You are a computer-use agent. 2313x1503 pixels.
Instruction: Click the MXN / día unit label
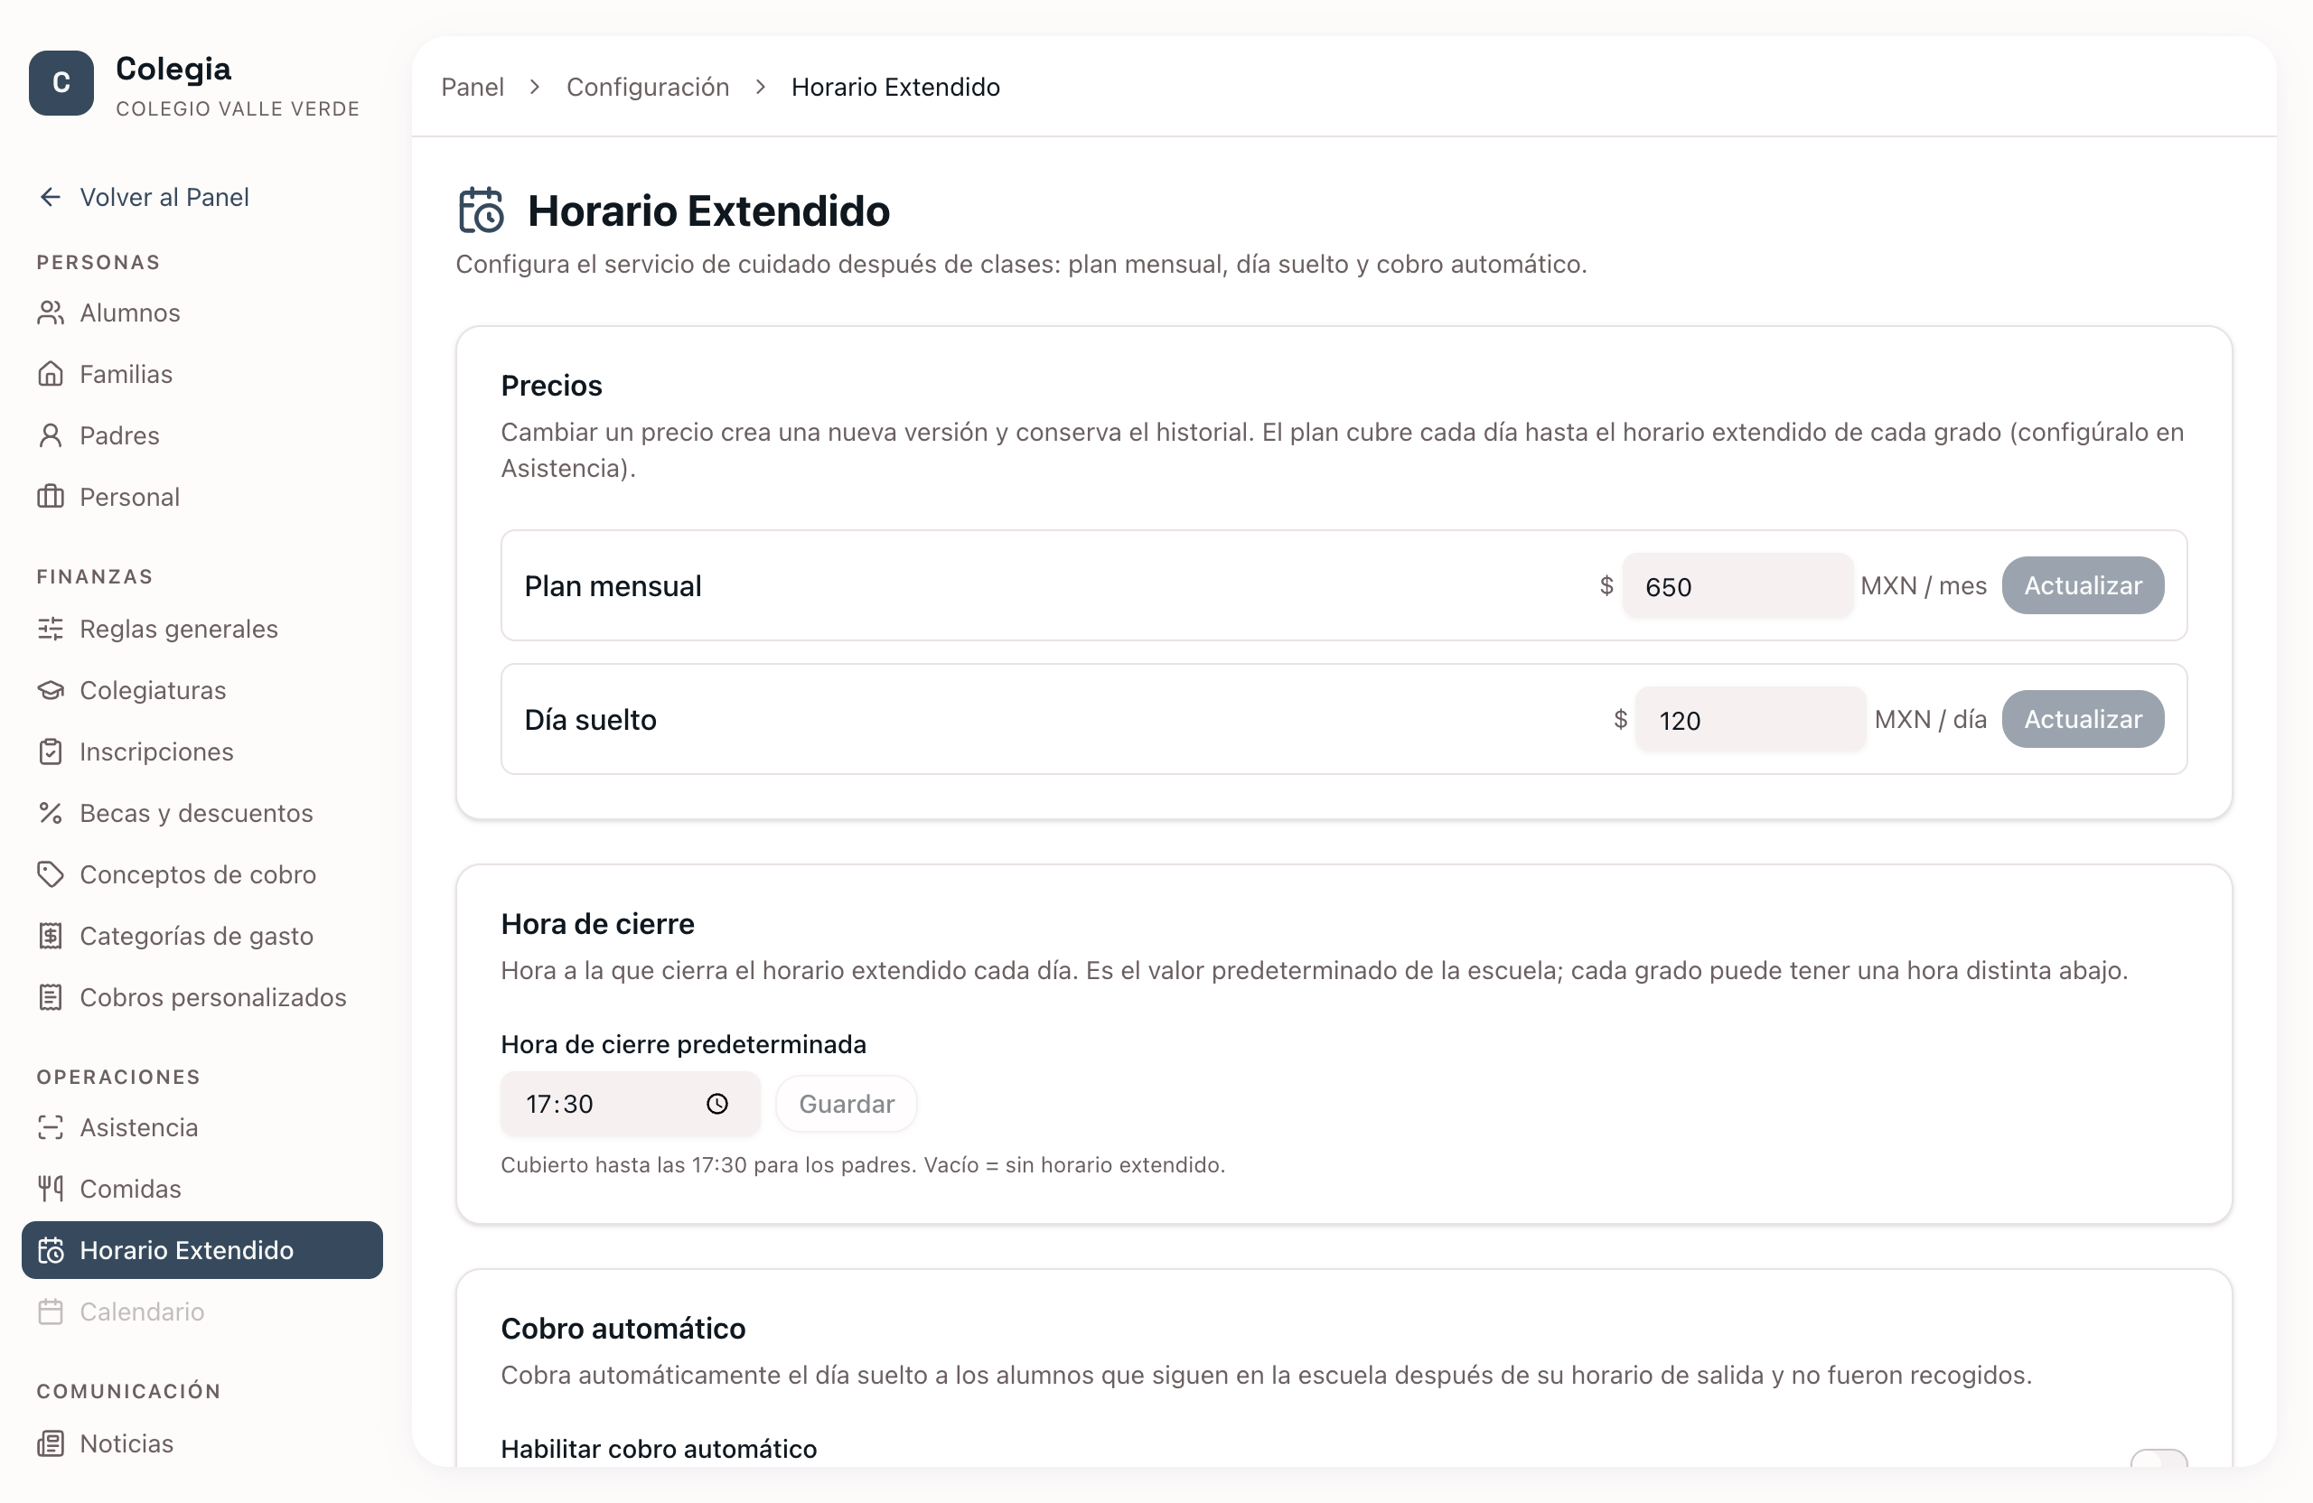click(1930, 719)
